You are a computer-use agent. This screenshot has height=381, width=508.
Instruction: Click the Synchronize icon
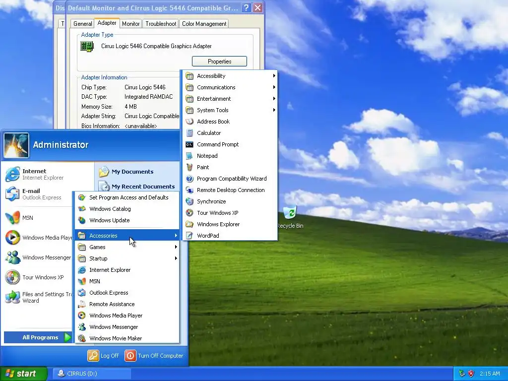190,201
